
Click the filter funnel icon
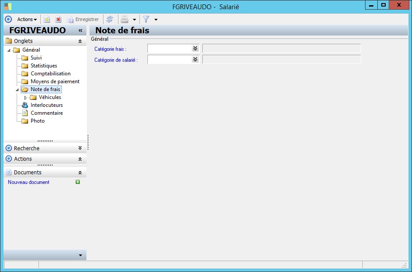click(146, 19)
